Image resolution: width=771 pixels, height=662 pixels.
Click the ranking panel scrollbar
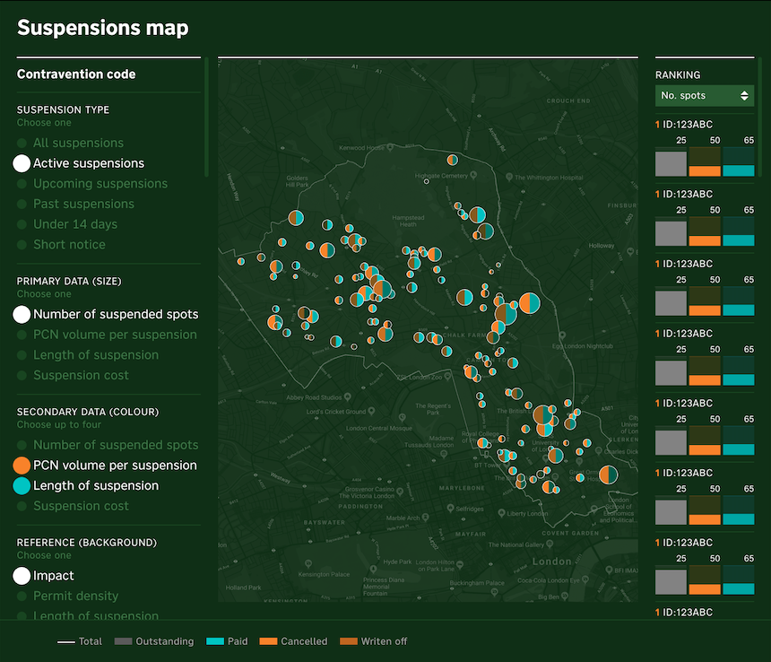click(760, 117)
